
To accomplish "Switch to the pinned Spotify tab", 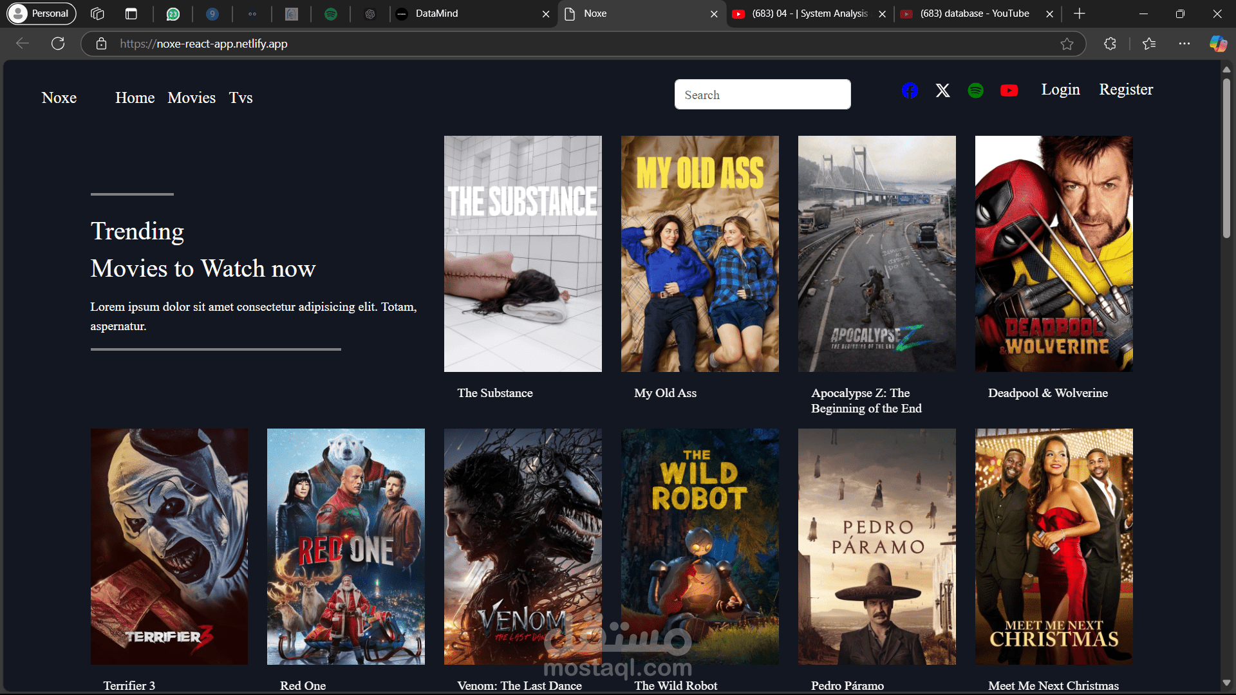I will coord(331,14).
